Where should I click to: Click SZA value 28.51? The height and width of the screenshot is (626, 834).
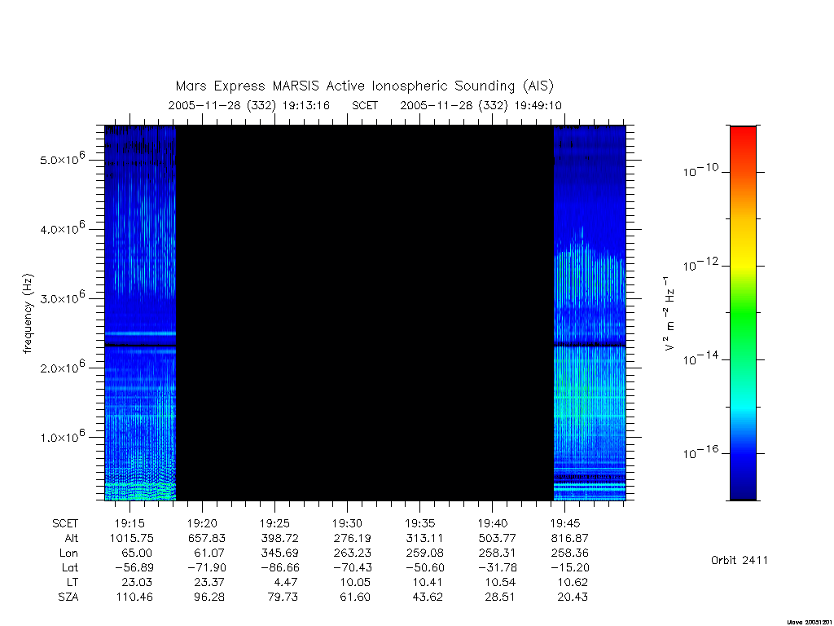point(499,597)
